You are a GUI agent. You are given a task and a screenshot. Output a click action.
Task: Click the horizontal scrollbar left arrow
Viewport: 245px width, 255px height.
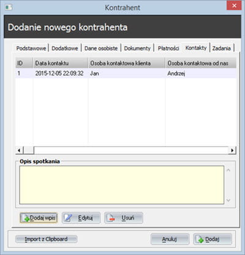[x=19, y=150]
